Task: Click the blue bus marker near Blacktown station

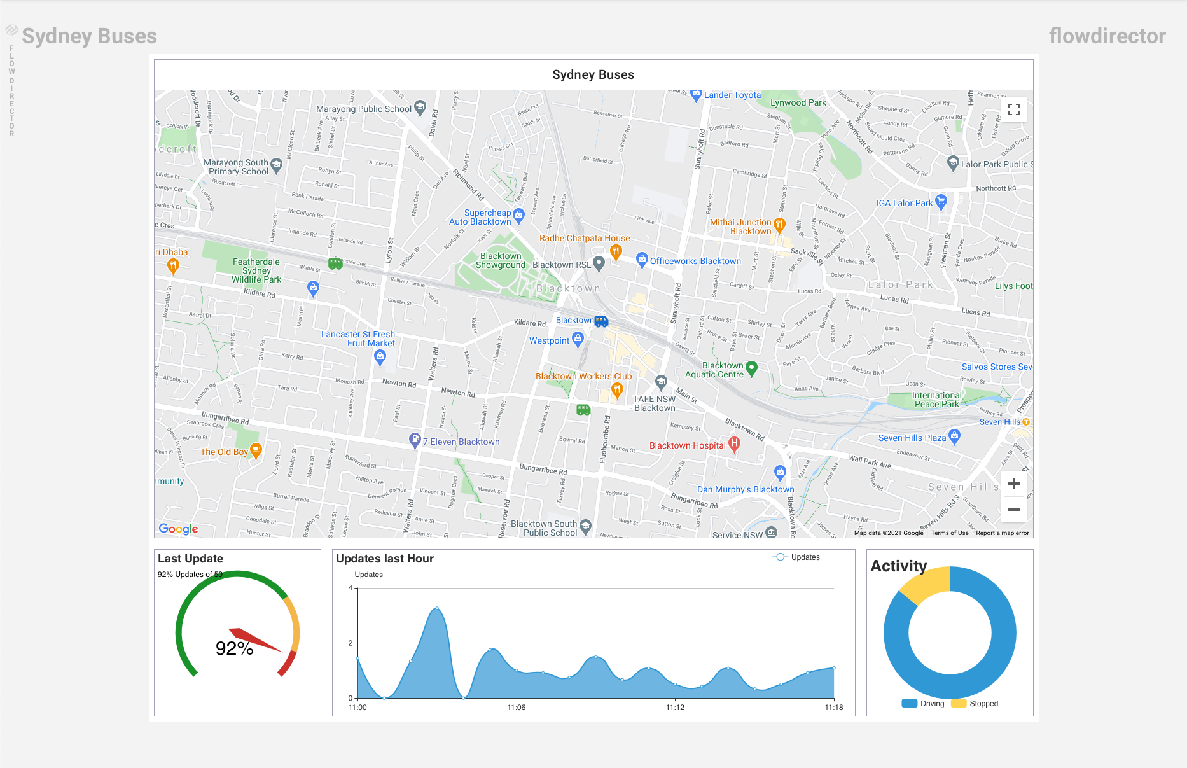Action: coord(601,321)
